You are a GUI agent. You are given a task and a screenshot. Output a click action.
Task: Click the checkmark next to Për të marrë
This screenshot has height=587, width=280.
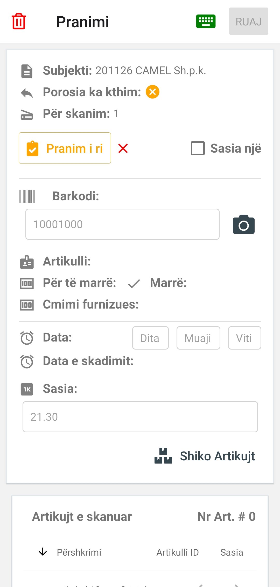coord(134,283)
